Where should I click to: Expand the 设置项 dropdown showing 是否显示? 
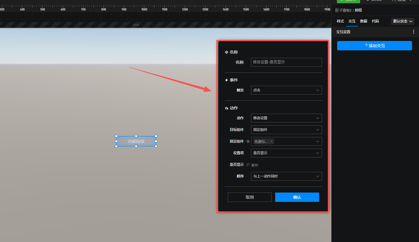pos(286,153)
